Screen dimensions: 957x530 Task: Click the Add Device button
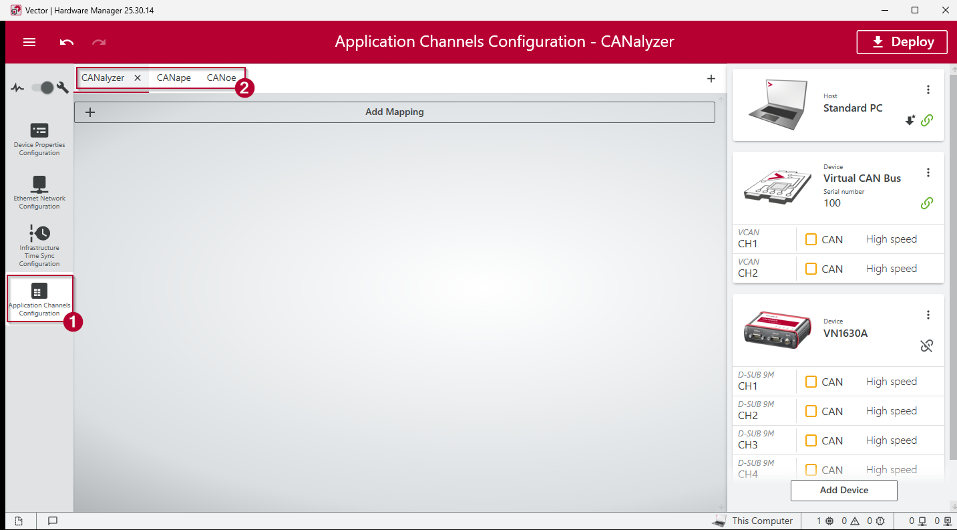pos(843,490)
